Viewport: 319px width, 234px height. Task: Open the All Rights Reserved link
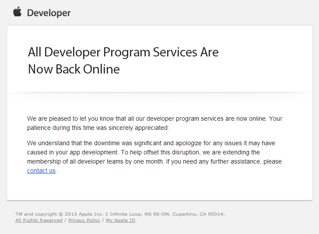pyautogui.click(x=39, y=220)
